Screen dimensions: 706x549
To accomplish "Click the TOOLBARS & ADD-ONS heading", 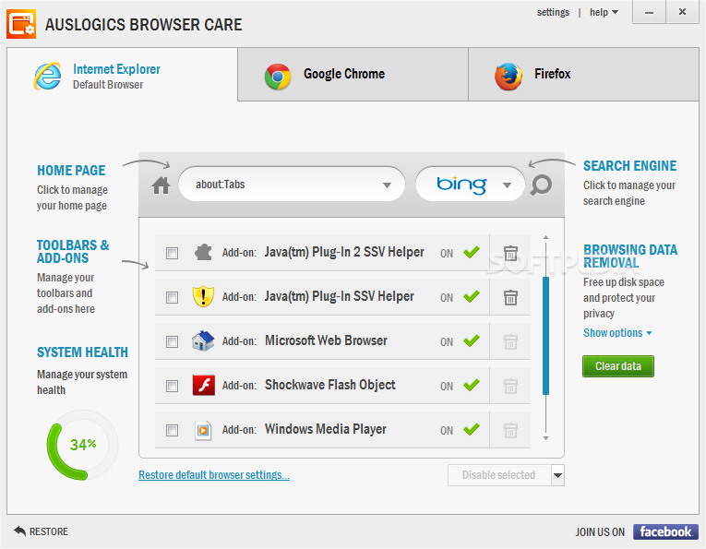I will (73, 252).
